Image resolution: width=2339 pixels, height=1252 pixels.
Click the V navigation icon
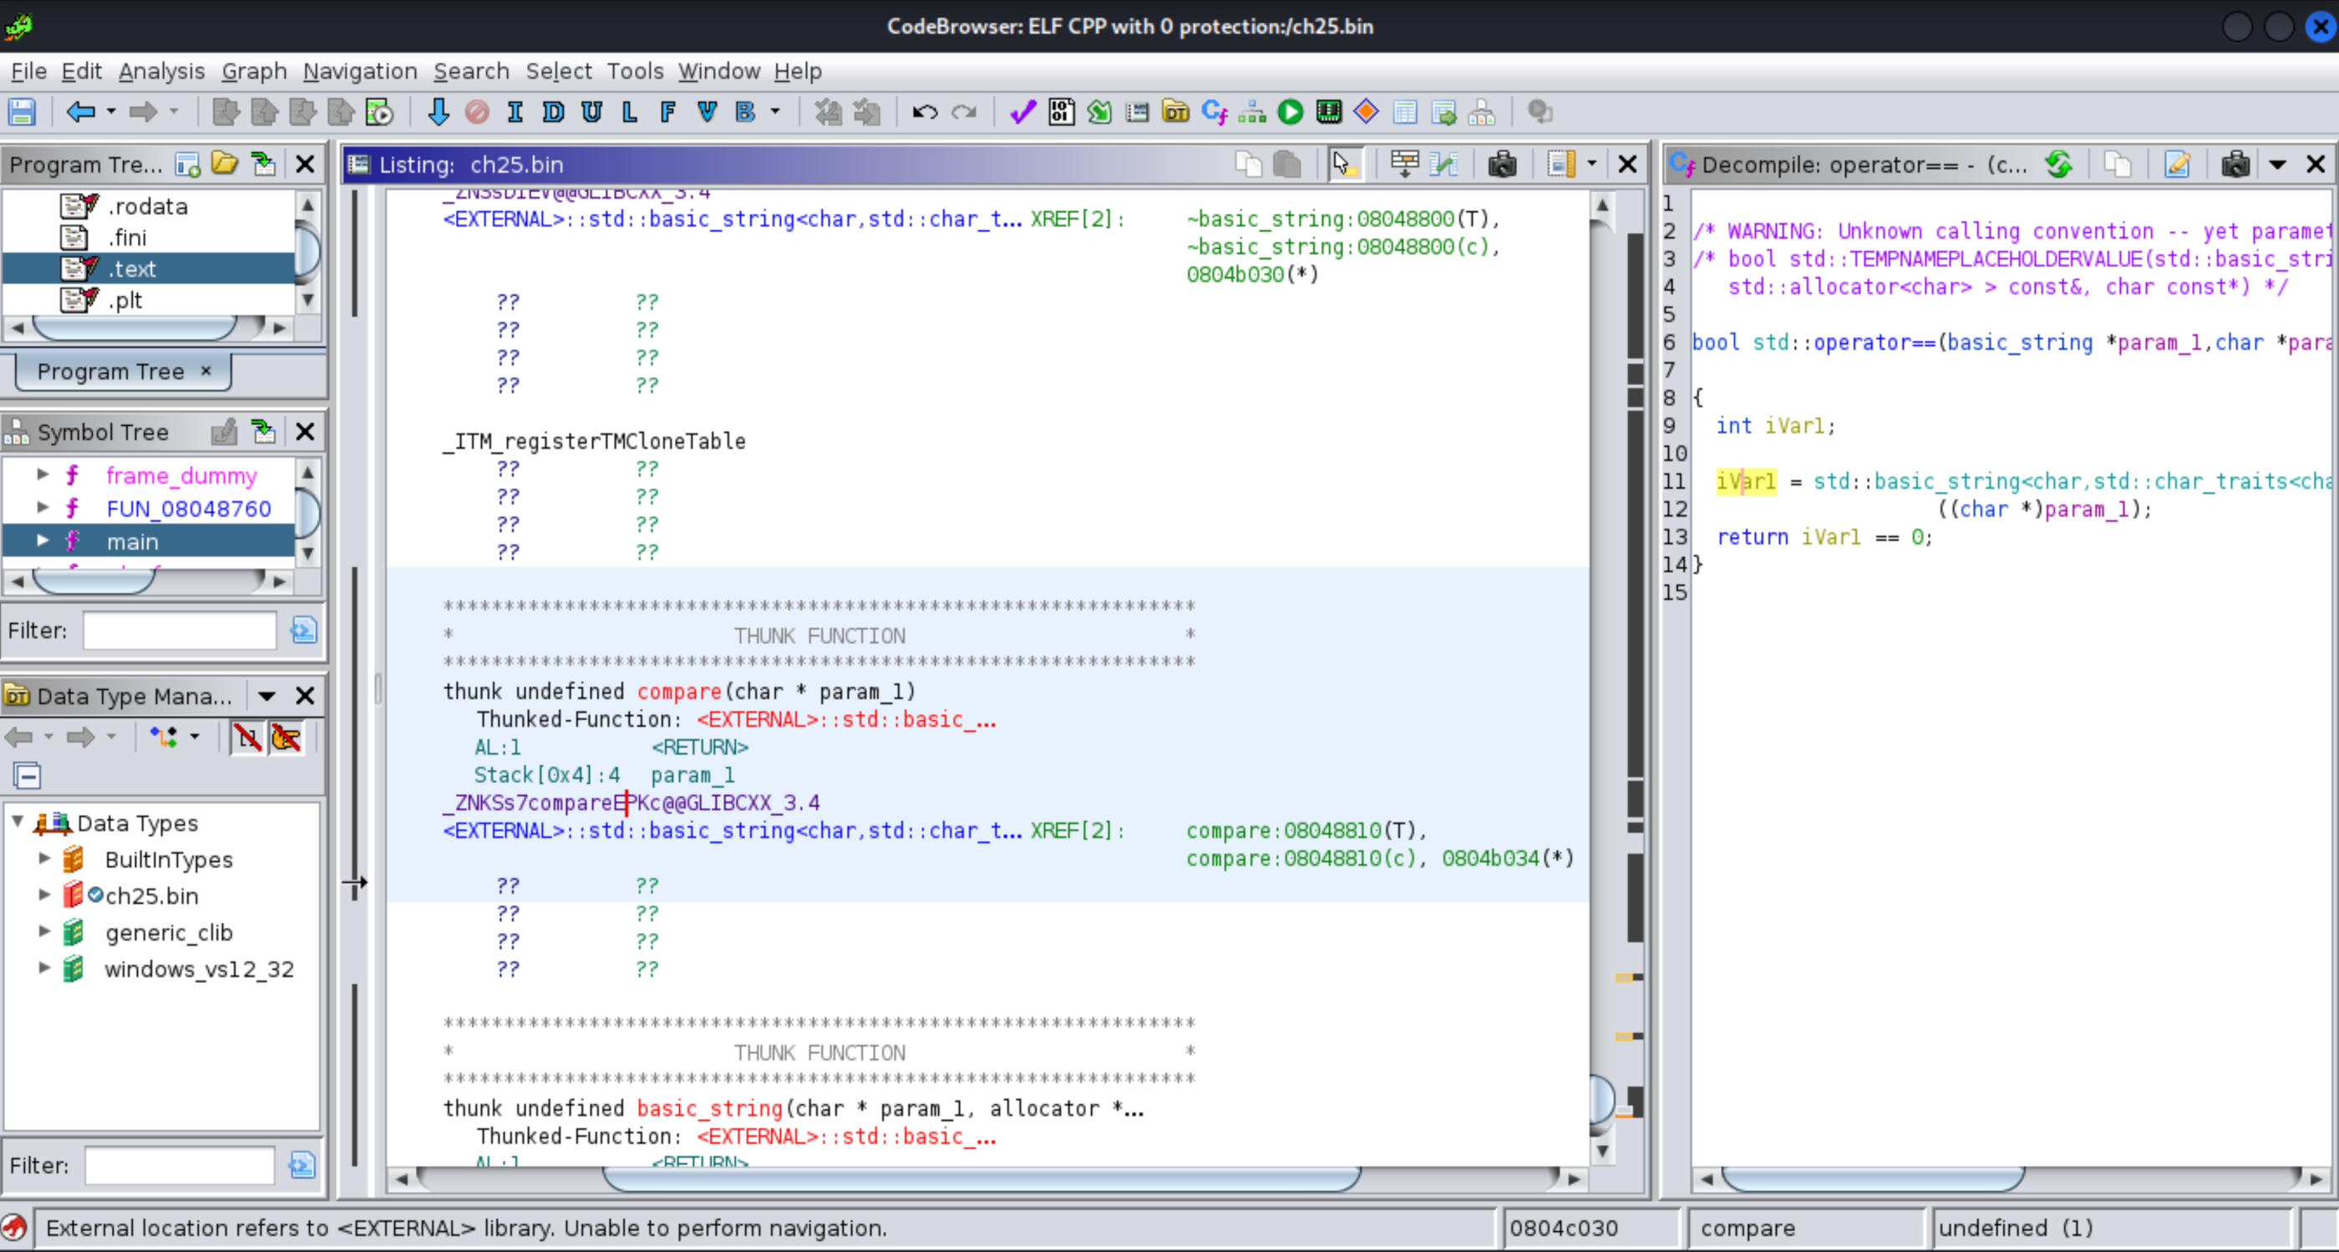(x=707, y=112)
